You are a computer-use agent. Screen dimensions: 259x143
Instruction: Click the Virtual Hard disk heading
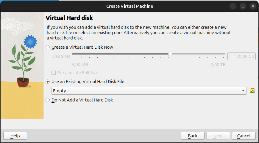click(x=69, y=18)
